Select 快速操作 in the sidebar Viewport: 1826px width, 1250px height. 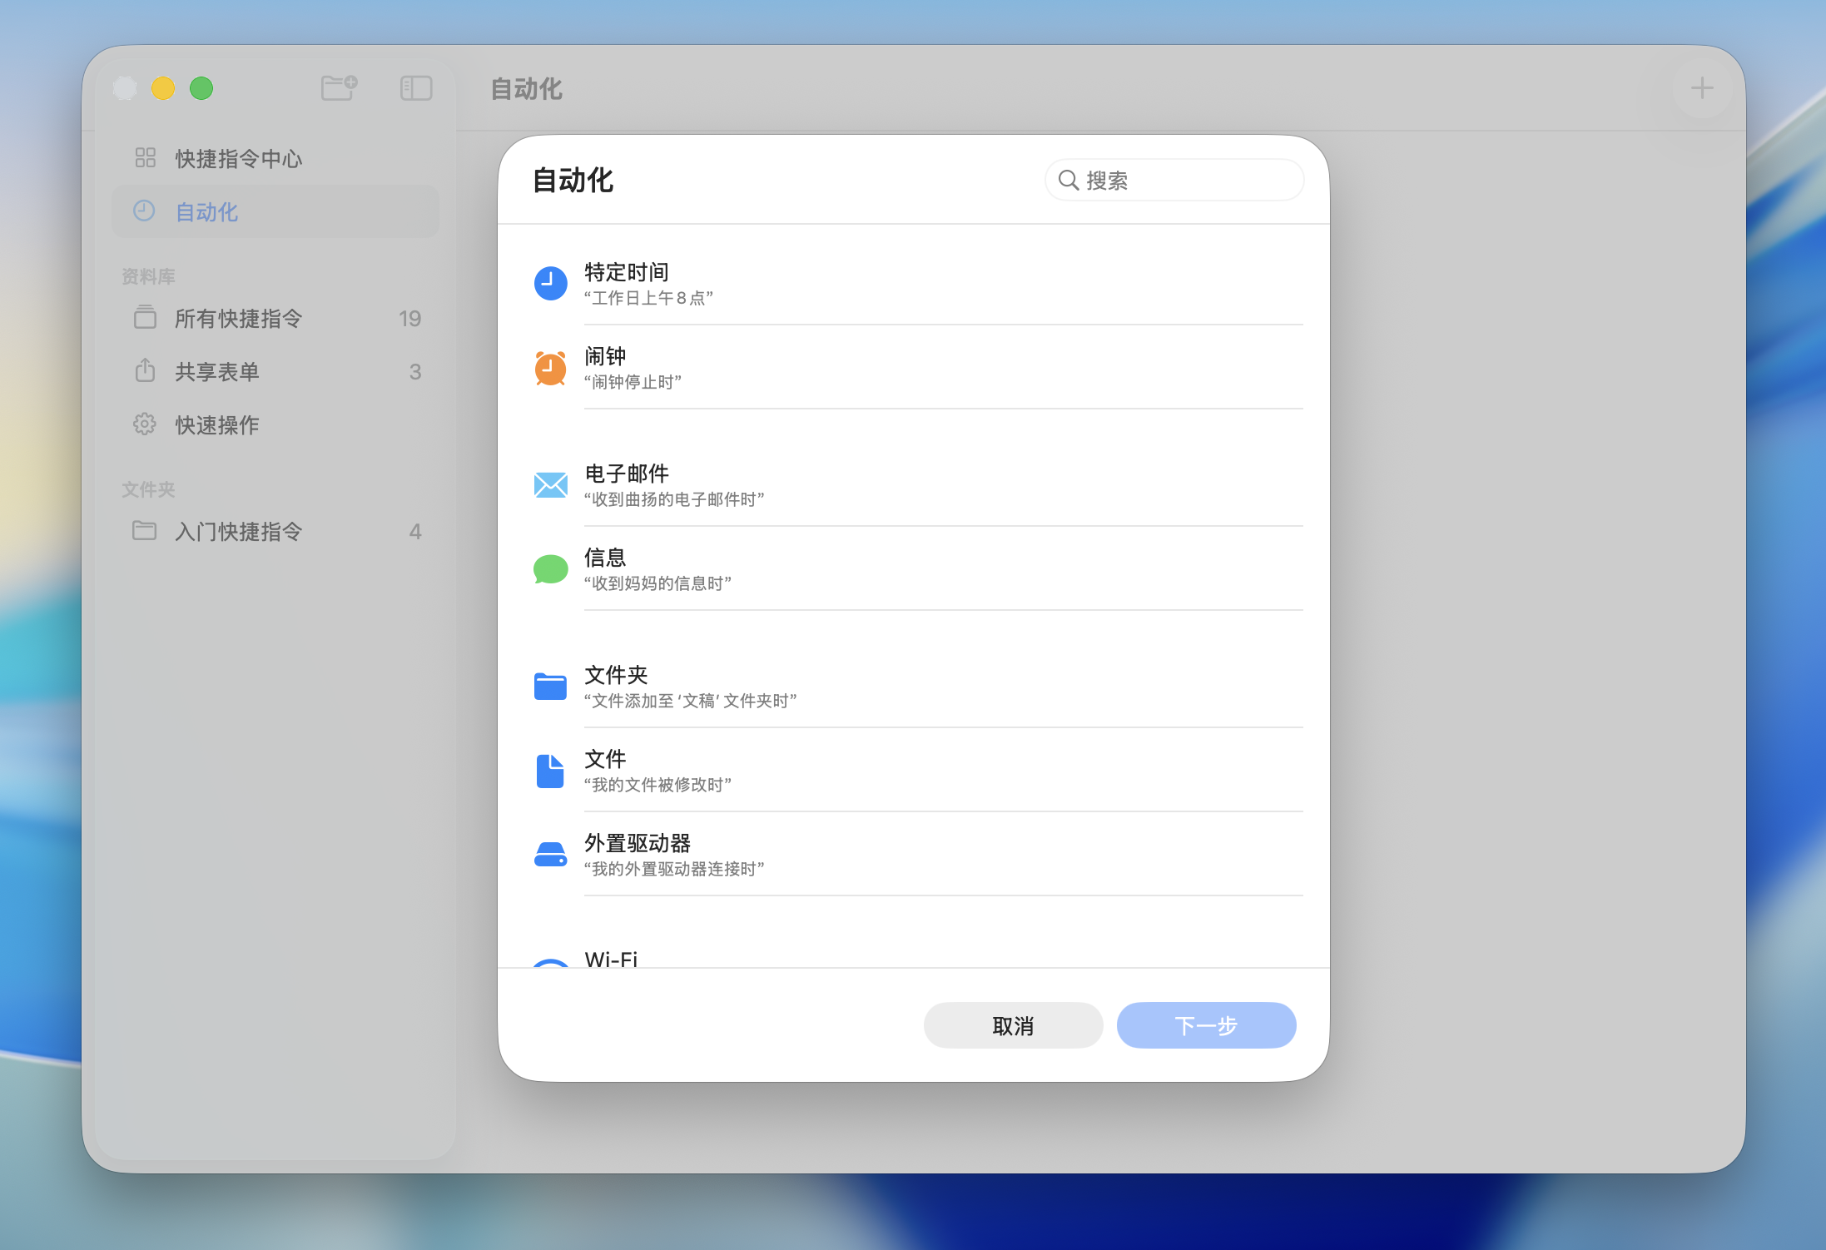[216, 424]
